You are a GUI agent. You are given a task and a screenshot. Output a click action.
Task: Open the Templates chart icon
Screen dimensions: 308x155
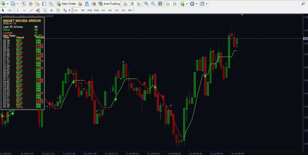(x=202, y=4)
